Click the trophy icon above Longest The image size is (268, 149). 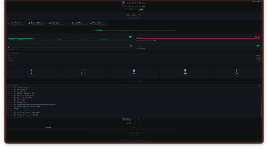(237, 70)
